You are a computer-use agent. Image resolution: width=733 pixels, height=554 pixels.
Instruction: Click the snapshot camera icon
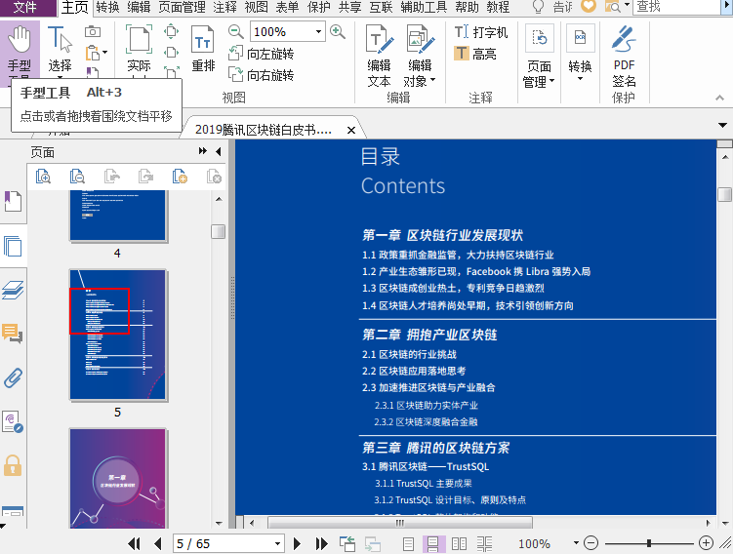coord(93,32)
